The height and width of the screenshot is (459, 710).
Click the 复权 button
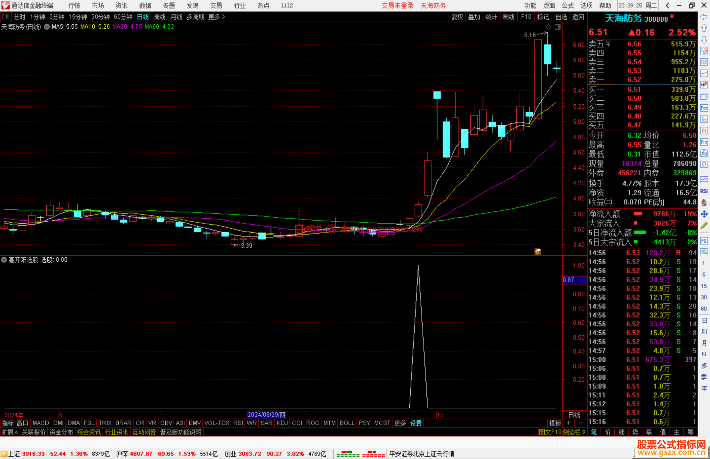[457, 17]
